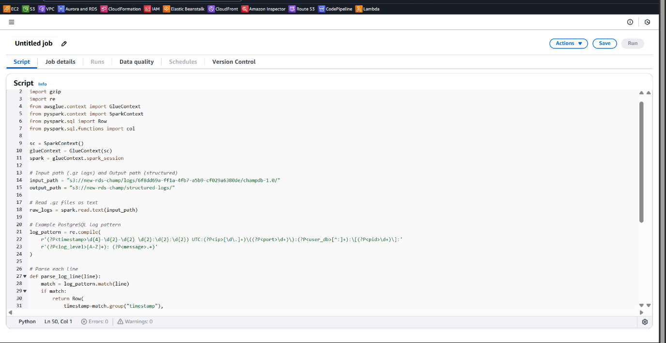Collapse the parse_log_line function at line 27
Screen dimensions: 666x343
pyautogui.click(x=25, y=276)
